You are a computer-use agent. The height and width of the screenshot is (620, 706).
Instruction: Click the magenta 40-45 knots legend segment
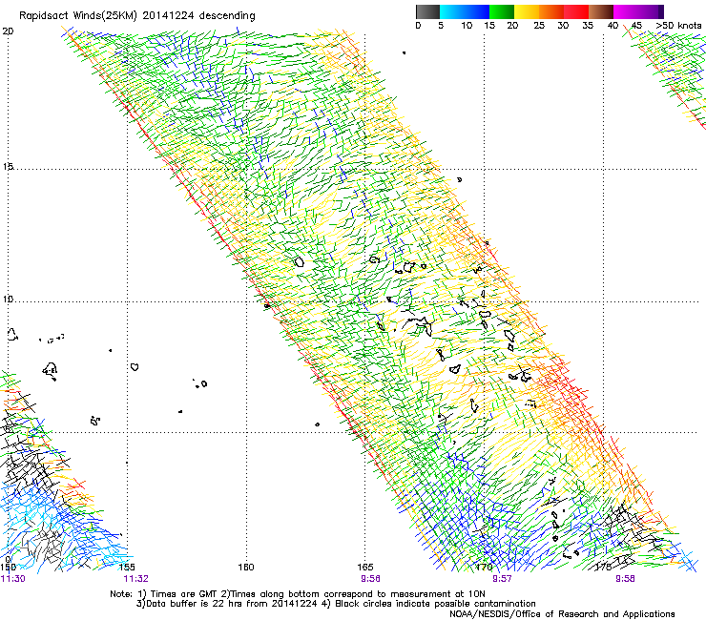pyautogui.click(x=626, y=11)
